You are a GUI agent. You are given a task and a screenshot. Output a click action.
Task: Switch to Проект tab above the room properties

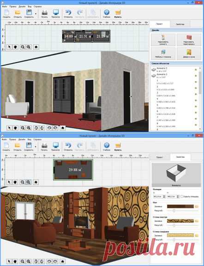point(160,157)
